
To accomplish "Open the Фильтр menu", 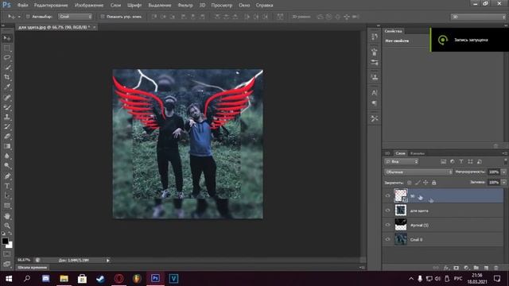I will point(185,6).
